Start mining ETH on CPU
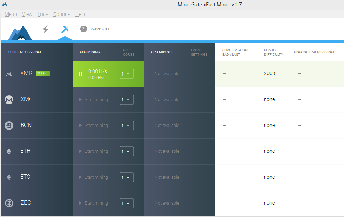This screenshot has width=344, height=217. pyautogui.click(x=94, y=151)
